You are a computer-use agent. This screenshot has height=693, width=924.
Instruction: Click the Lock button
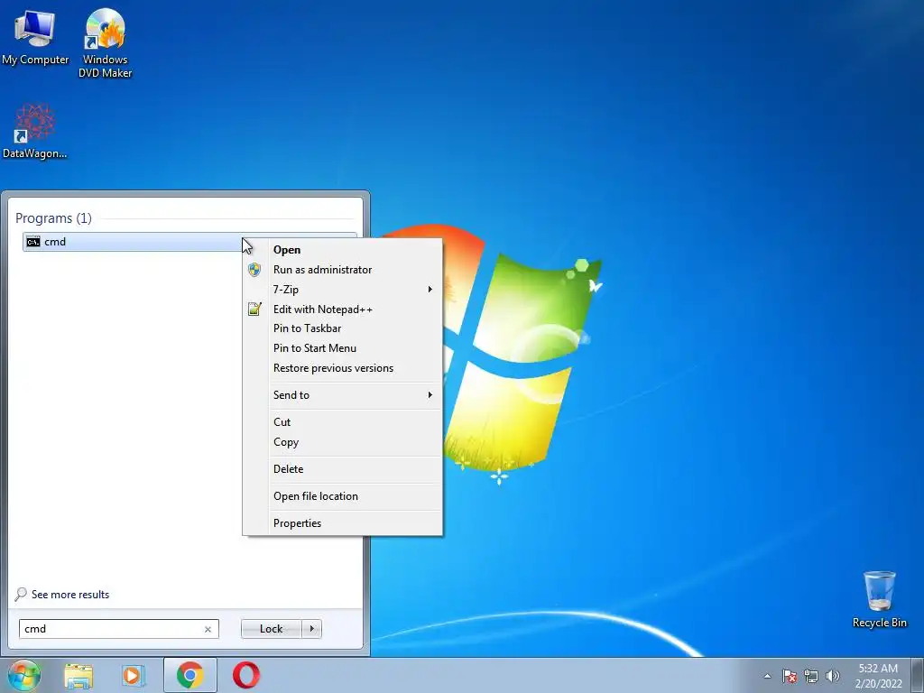click(x=271, y=629)
